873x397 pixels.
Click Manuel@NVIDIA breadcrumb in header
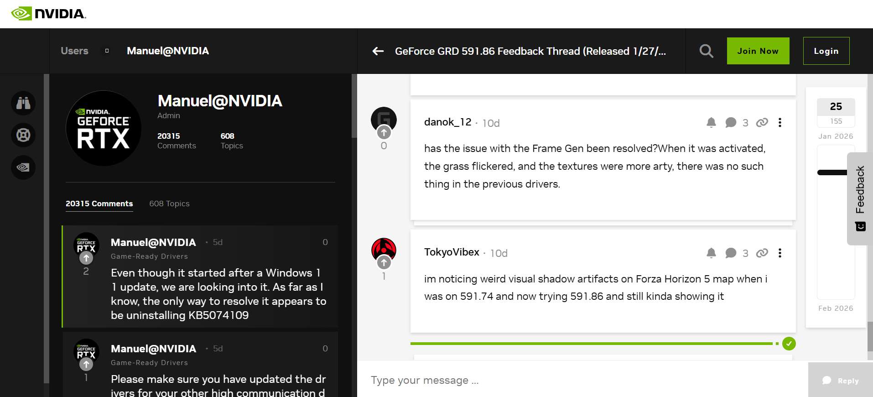coord(168,51)
